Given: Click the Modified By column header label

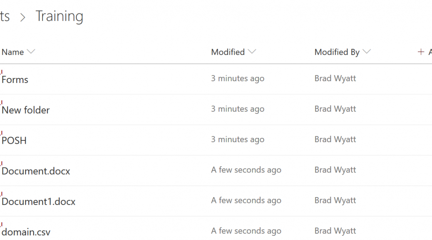Looking at the screenshot, I should (x=337, y=52).
